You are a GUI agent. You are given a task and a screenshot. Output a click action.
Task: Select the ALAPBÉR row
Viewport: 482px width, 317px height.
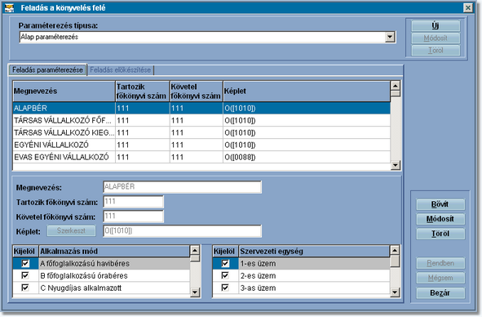coord(201,108)
